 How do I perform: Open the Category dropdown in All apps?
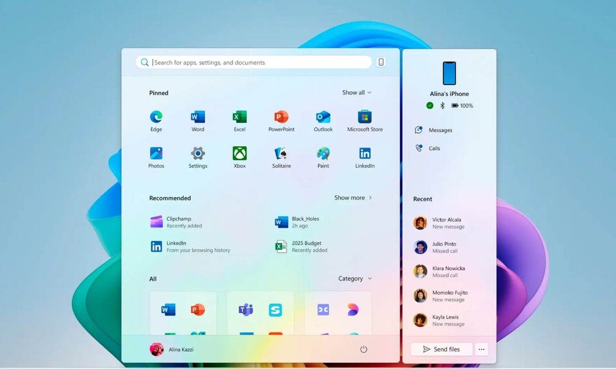(x=354, y=278)
